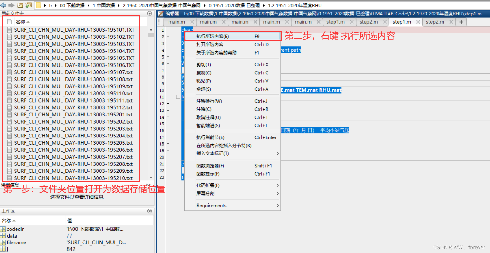Open the path arrow right after '00 下载数据'
The width and height of the screenshot is (490, 253).
click(x=89, y=6)
